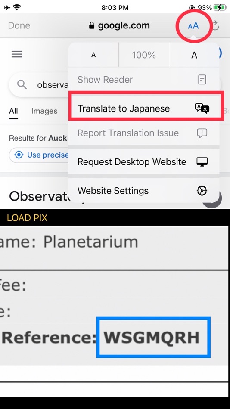Tap the translate speech-bubble icon
Viewport: 230px width, 409px height.
[202, 108]
